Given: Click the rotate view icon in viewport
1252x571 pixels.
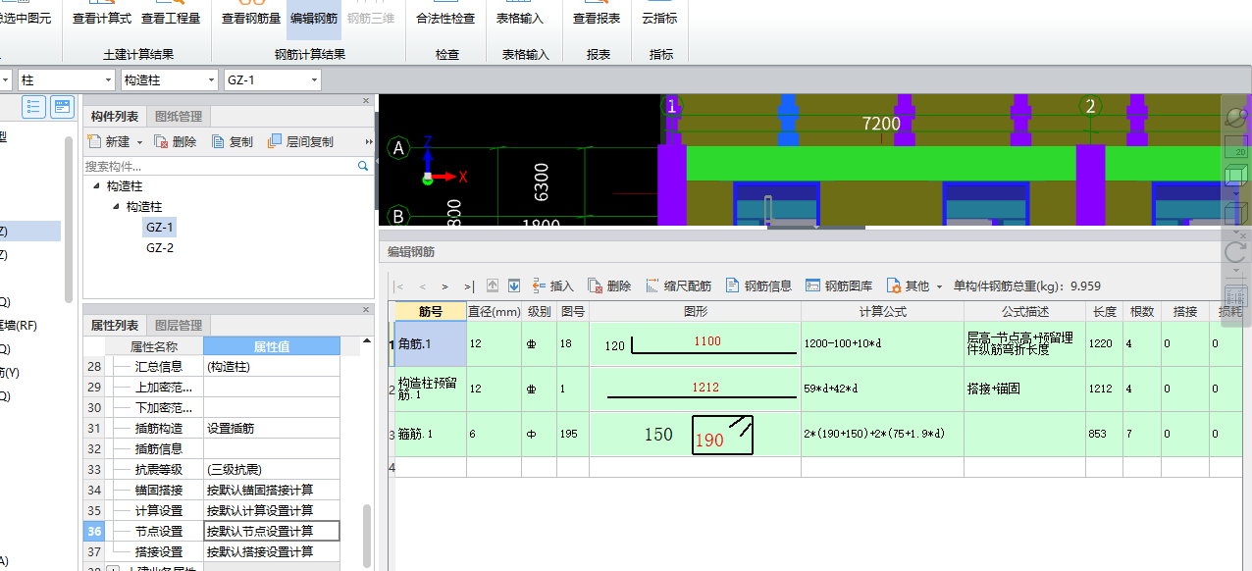Looking at the screenshot, I should (1236, 252).
